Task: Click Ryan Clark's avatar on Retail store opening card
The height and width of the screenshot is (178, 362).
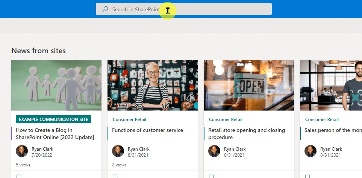Action: click(214, 151)
